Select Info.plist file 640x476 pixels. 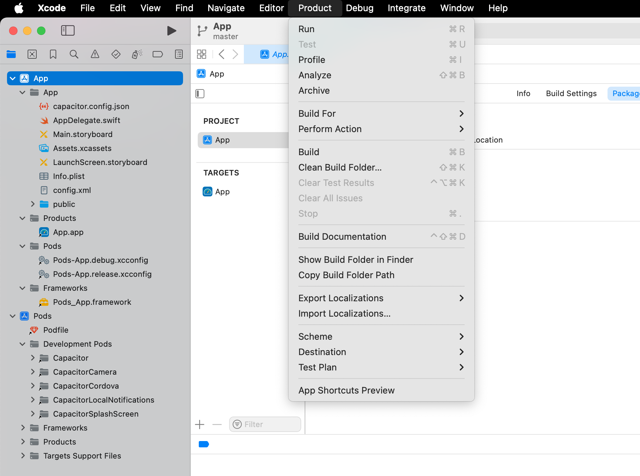tap(69, 176)
